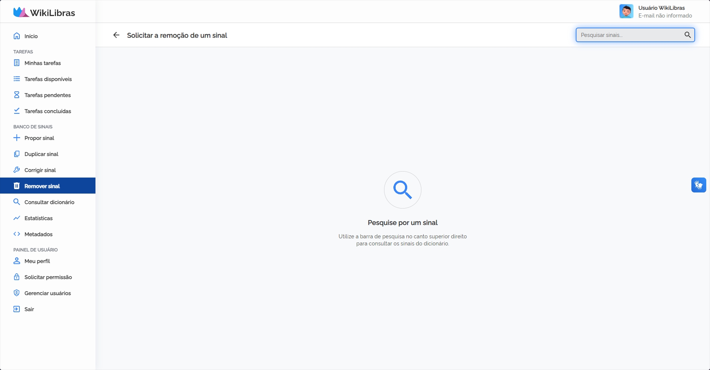
Task: Open the VLibras accessibility widget
Action: coord(698,185)
